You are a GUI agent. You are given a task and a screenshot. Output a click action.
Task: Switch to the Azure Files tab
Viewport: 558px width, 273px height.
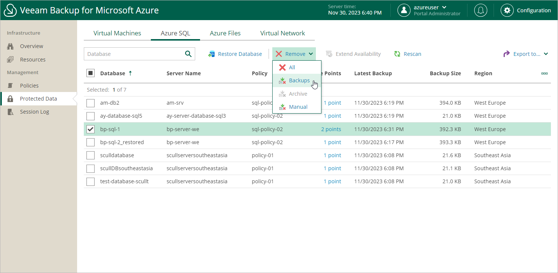(x=225, y=33)
